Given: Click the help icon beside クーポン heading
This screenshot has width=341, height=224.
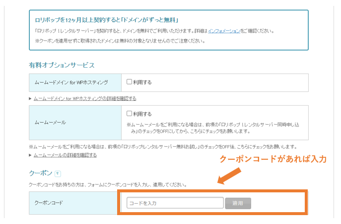Looking at the screenshot, I should tap(58, 174).
